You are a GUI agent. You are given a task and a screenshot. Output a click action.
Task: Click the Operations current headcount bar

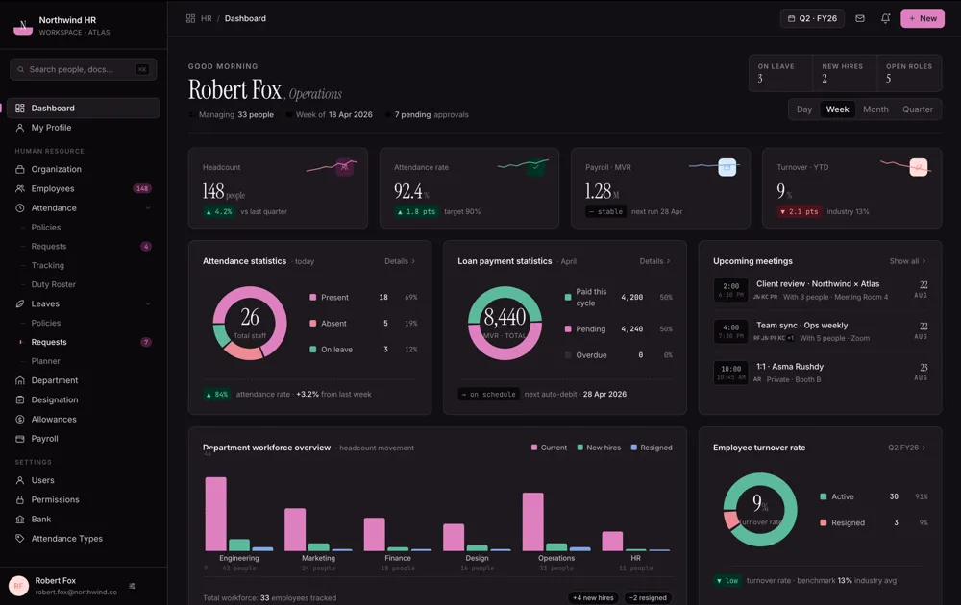[533, 521]
